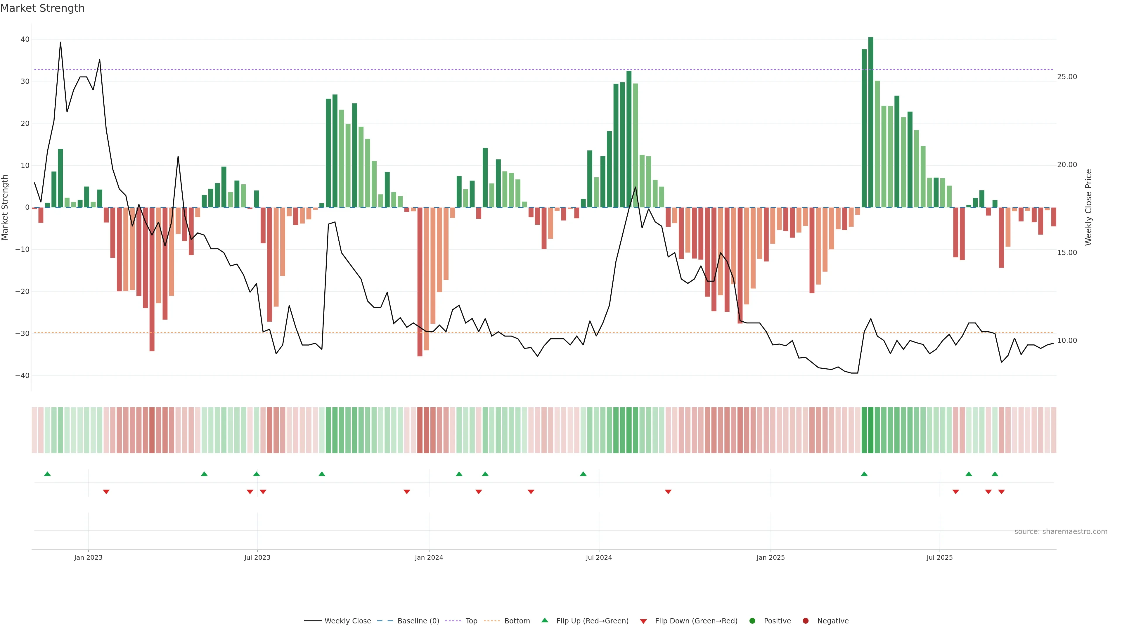
Task: Click the rightmost red flip-down triangle marker
Action: pos(1001,492)
